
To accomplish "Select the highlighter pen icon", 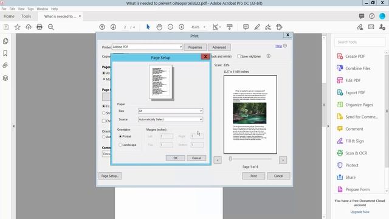I will tap(257, 27).
